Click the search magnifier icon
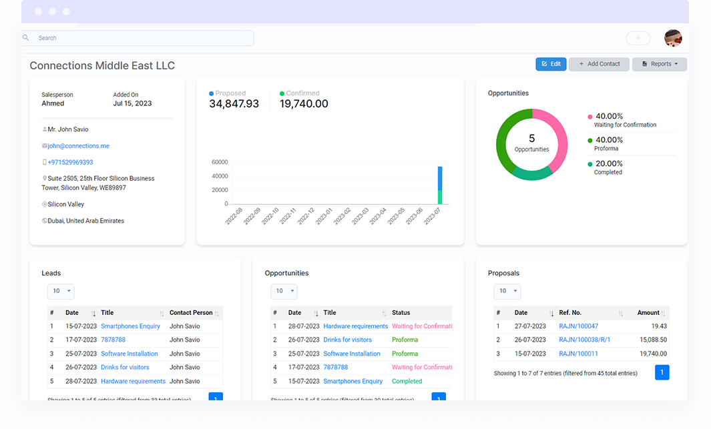 click(x=25, y=38)
